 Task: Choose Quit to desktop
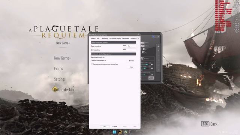tap(65, 90)
